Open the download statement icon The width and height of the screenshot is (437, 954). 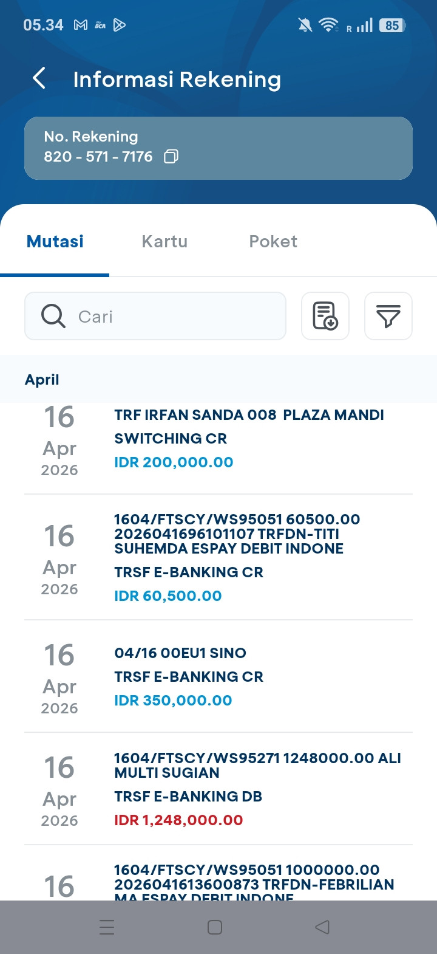point(325,316)
